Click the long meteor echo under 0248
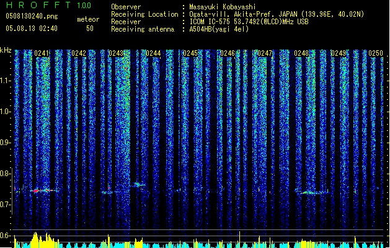390x248 pixels. click(x=311, y=192)
